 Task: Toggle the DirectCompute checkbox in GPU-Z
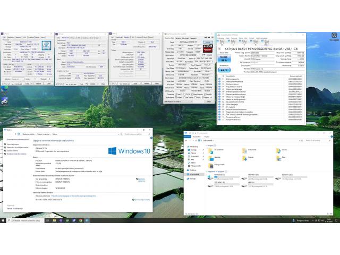(x=192, y=95)
